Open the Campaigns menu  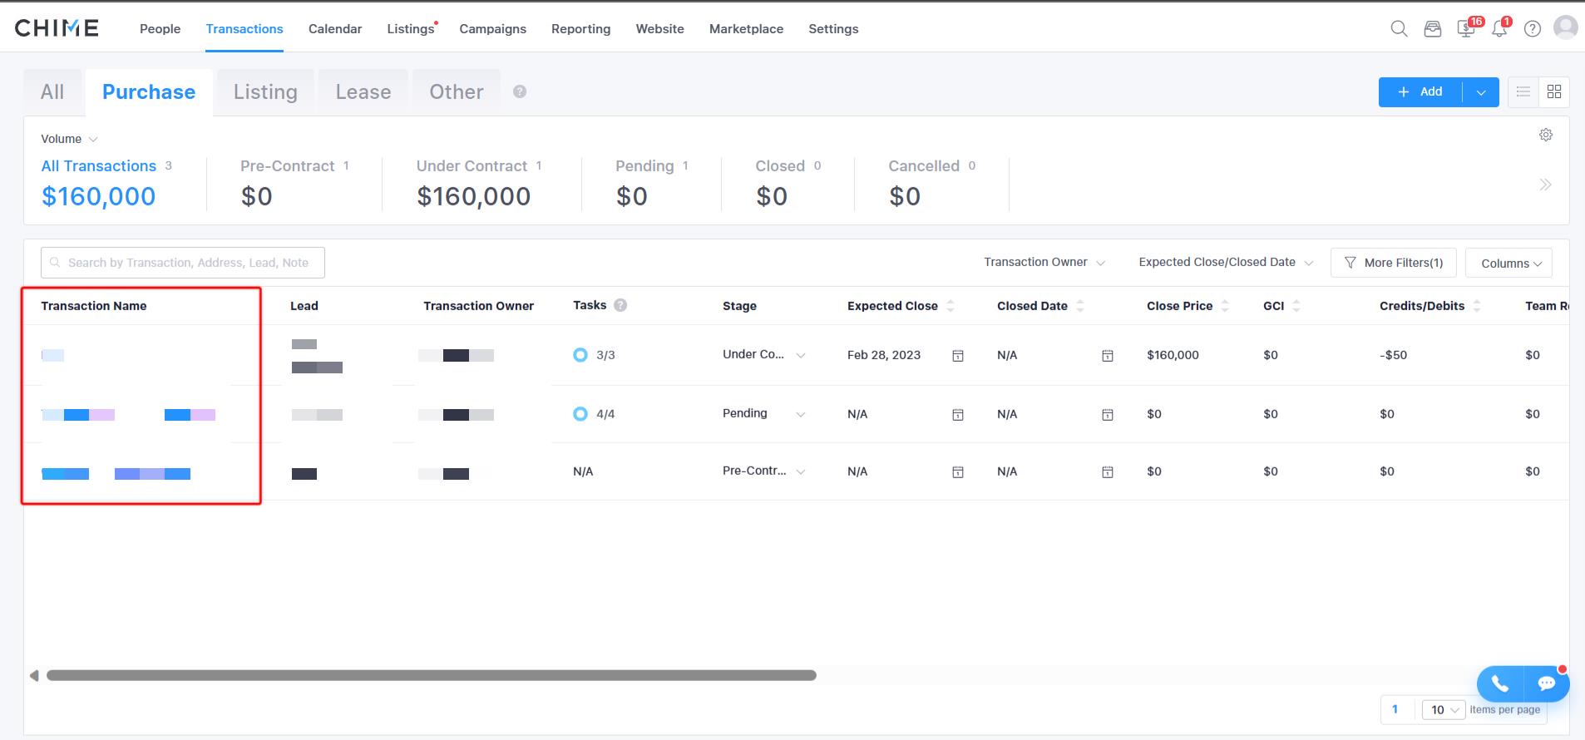point(492,28)
